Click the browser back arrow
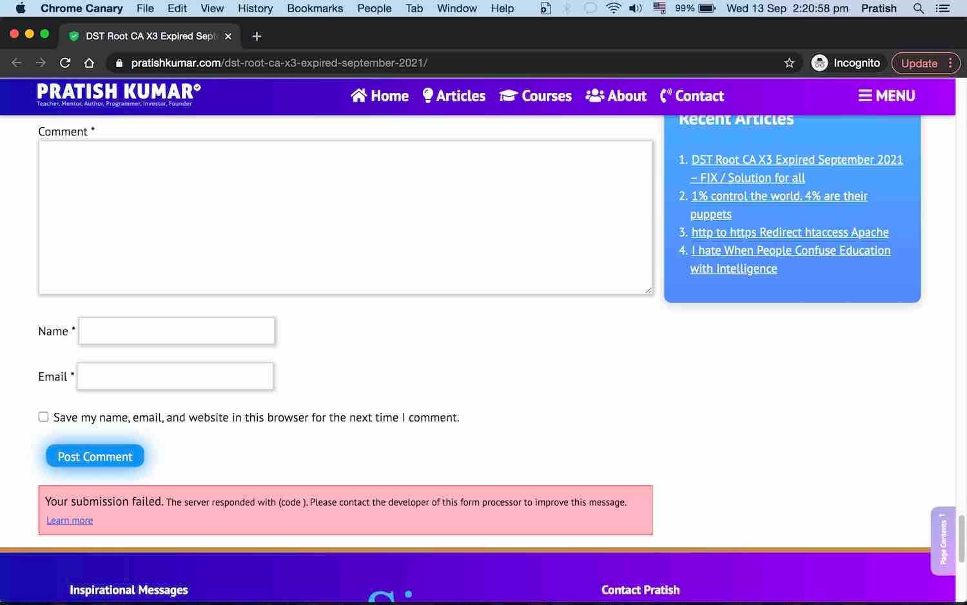Image resolution: width=967 pixels, height=605 pixels. [16, 63]
